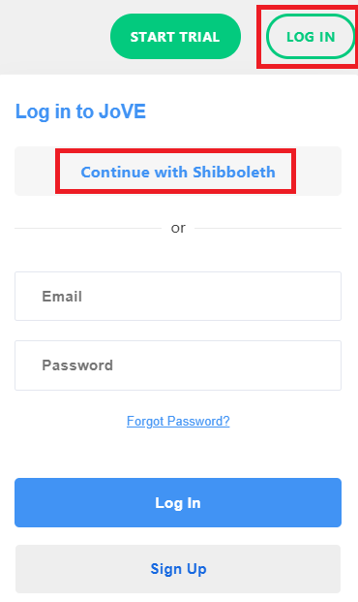The width and height of the screenshot is (358, 602).
Task: Begin a free trial via START TRIAL
Action: (175, 37)
